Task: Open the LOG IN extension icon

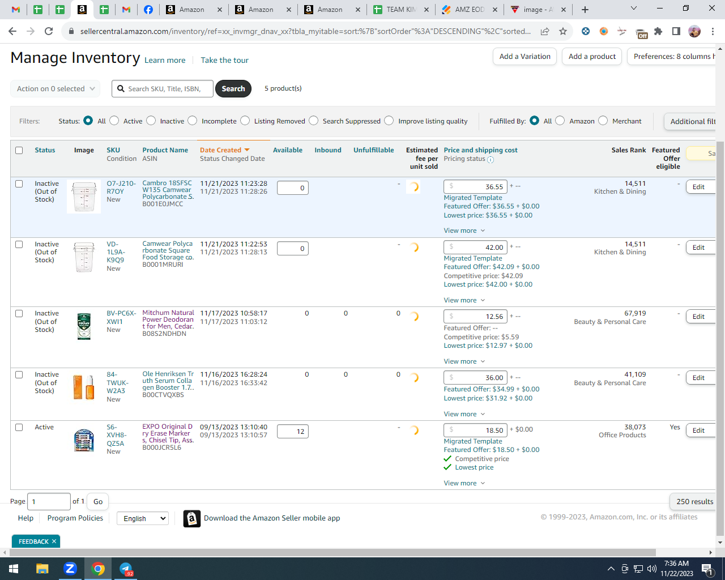Action: pos(622,31)
